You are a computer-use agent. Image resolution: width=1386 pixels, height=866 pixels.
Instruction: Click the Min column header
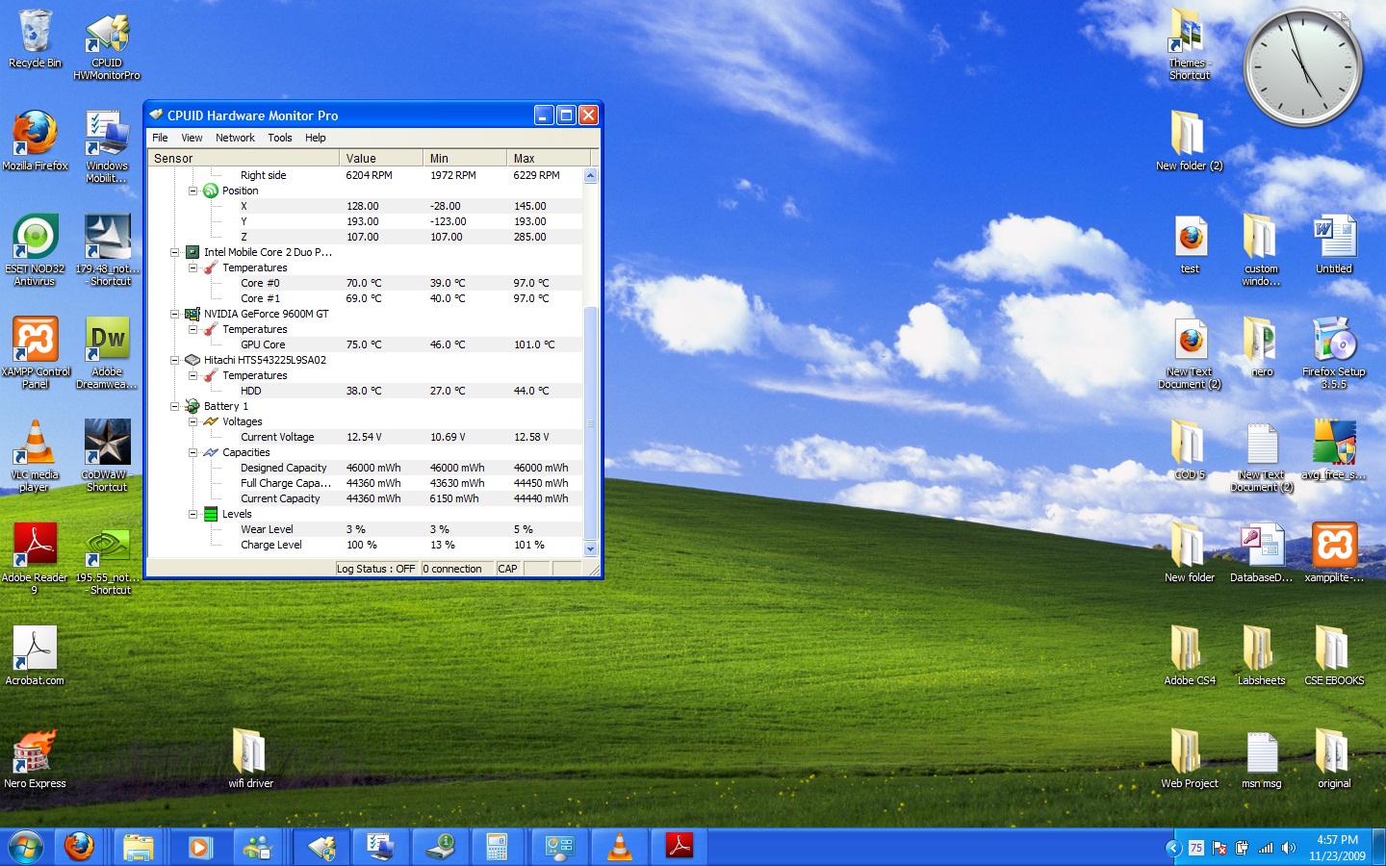tap(465, 158)
